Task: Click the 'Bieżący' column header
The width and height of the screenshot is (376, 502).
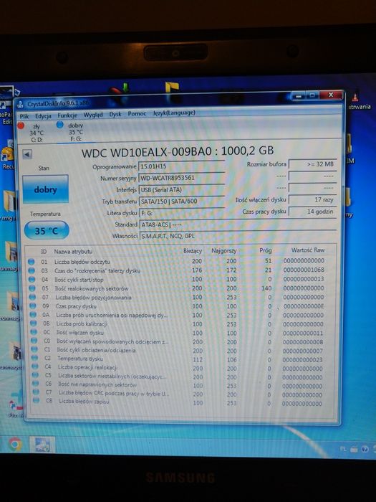Action: pos(193,251)
